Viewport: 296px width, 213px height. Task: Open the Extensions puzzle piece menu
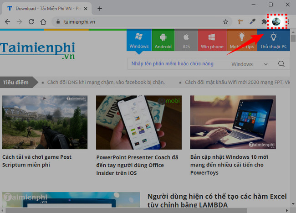(x=264, y=21)
